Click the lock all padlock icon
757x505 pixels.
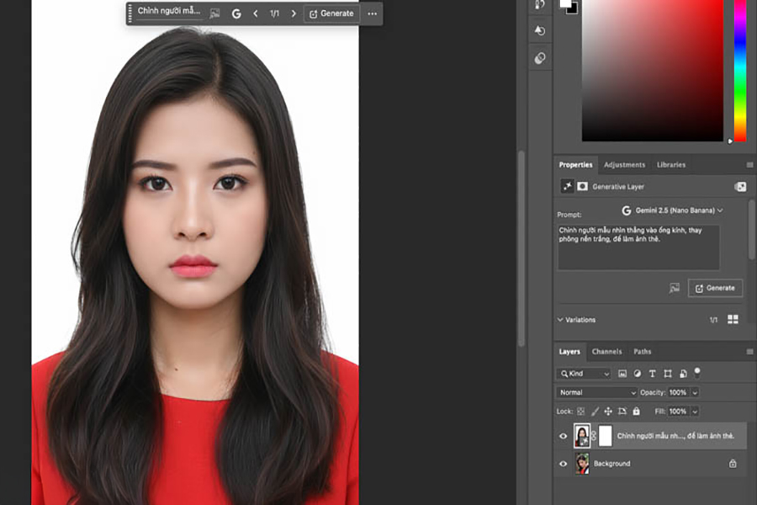coord(636,412)
